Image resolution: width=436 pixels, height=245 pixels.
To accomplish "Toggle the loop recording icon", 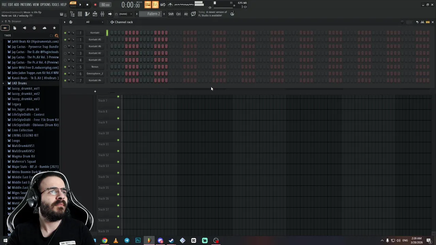I will (x=163, y=4).
